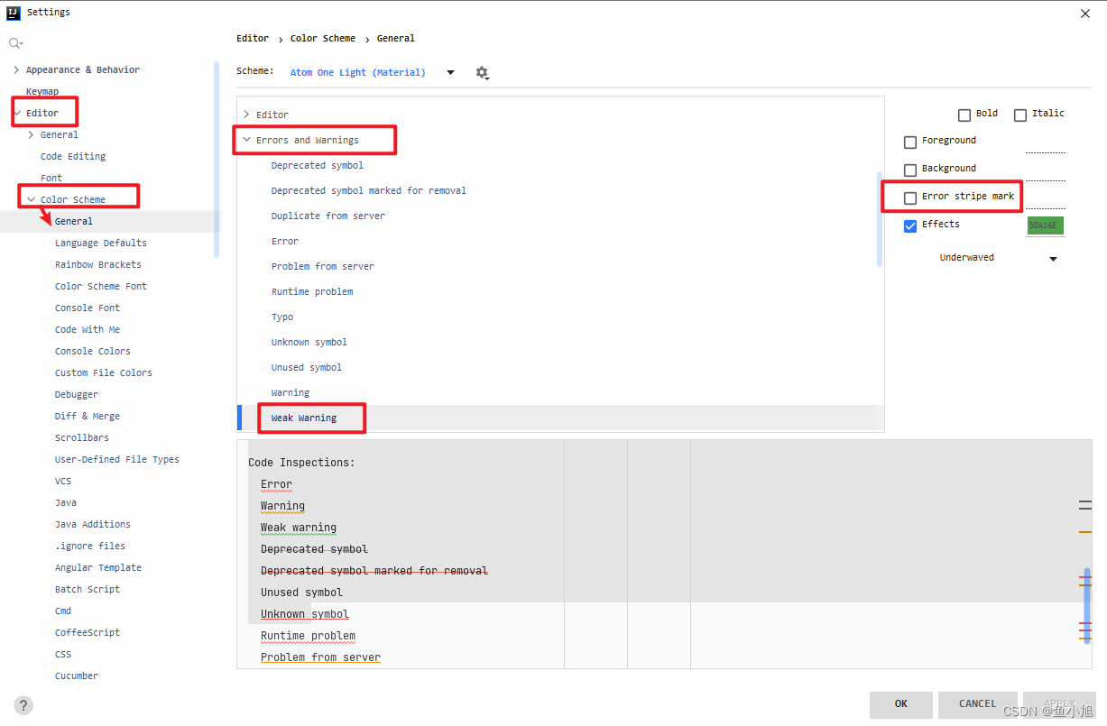Click the options list vertical scrollbar
The height and width of the screenshot is (726, 1107).
[880, 219]
